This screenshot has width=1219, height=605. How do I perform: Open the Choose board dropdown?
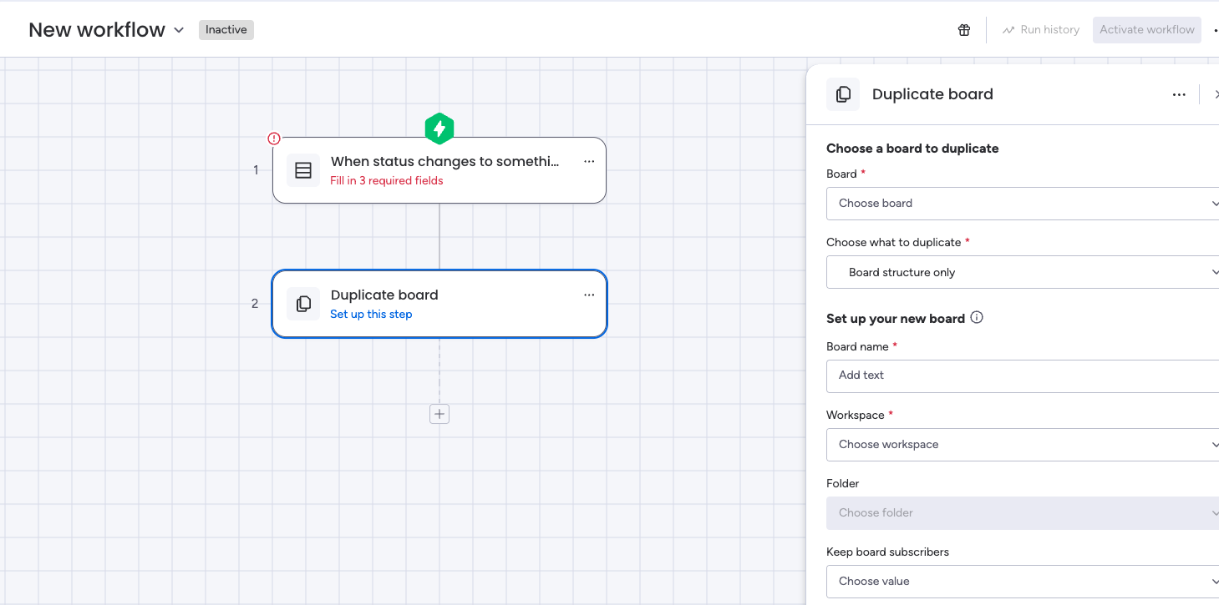pos(1022,204)
